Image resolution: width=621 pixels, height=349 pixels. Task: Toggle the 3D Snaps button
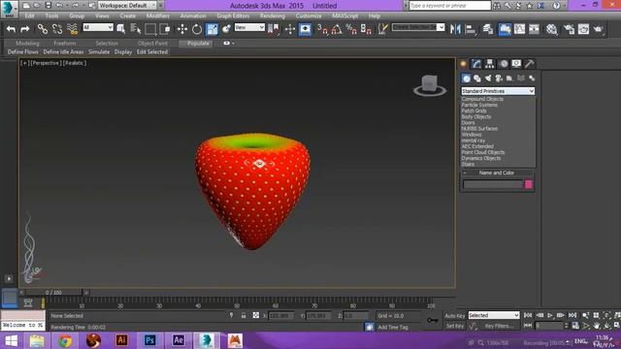(x=322, y=29)
